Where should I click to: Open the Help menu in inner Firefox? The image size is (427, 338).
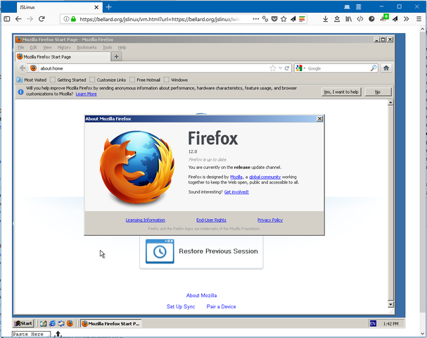[122, 47]
